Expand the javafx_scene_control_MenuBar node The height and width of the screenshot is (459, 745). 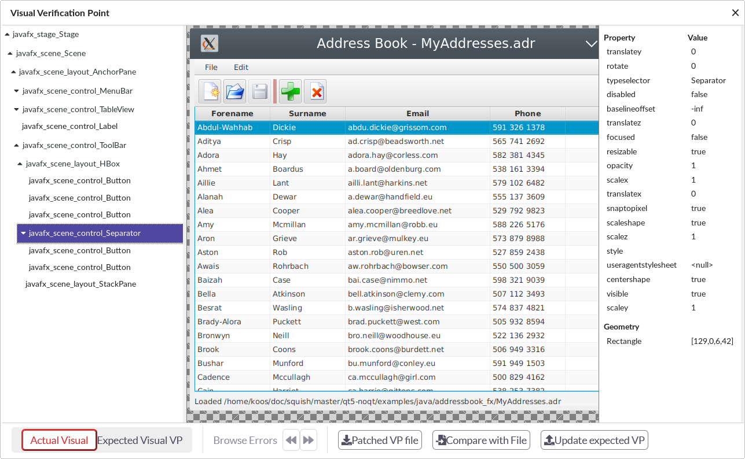[16, 91]
